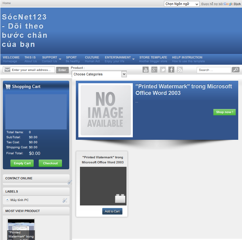Click the Contact Online heading
The height and width of the screenshot is (240, 242).
[x=19, y=178]
